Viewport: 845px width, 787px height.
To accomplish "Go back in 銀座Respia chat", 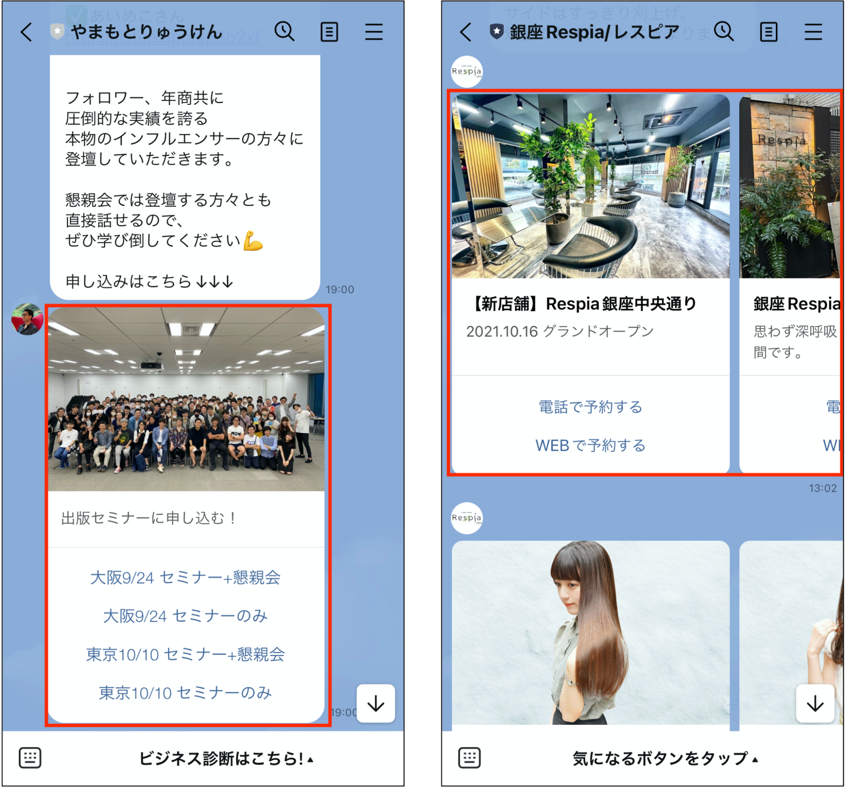I will tap(466, 32).
